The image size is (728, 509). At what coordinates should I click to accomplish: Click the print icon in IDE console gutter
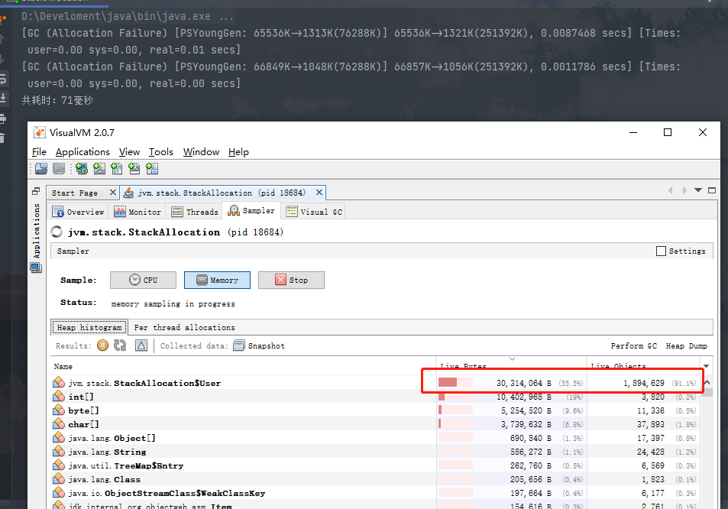coord(3,119)
